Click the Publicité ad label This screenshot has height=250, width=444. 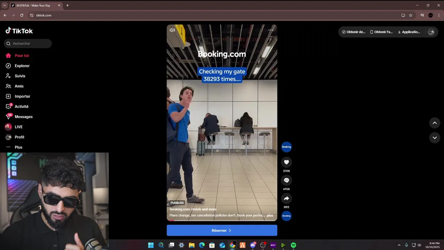(x=177, y=203)
